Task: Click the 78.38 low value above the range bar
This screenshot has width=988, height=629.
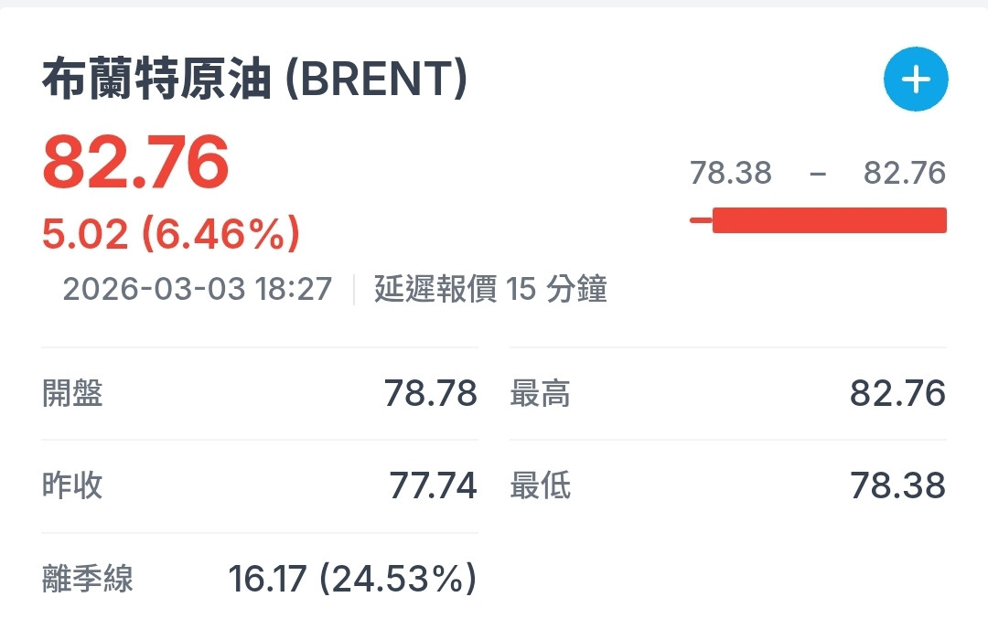Action: tap(730, 173)
